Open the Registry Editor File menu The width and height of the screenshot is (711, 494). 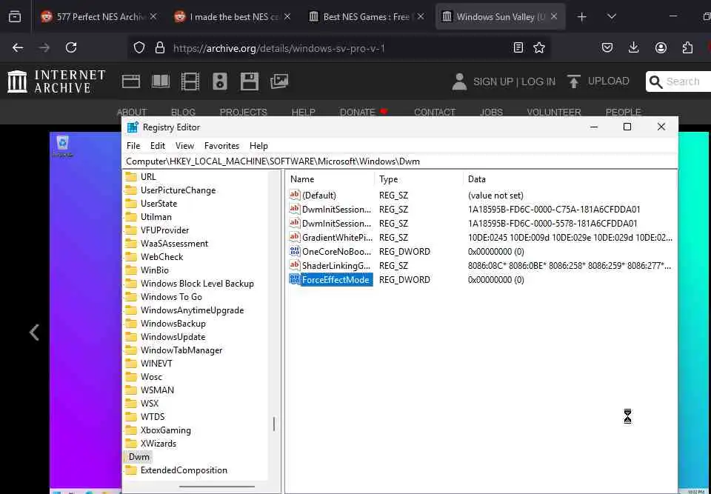pyautogui.click(x=133, y=146)
